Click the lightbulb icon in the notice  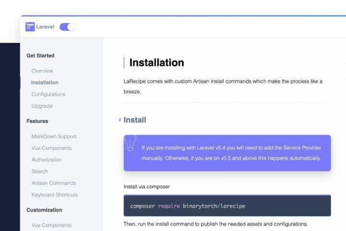130,142
